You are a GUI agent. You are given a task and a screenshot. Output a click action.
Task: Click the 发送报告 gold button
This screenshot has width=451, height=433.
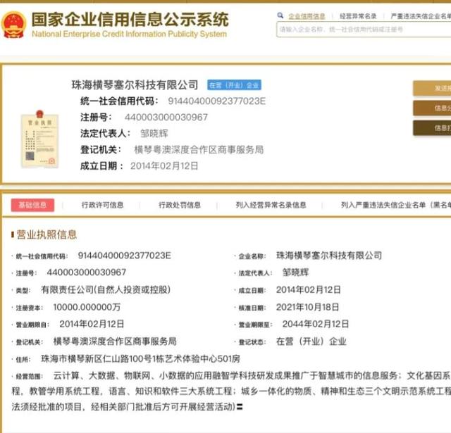coord(432,88)
